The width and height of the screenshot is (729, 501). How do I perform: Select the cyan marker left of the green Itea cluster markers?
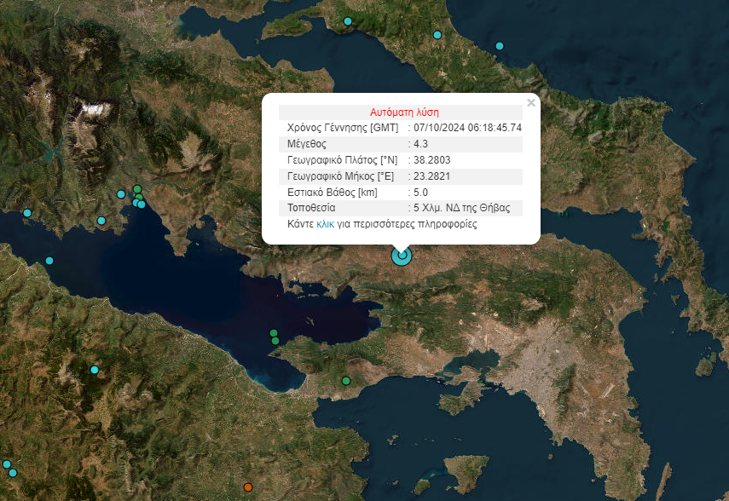point(121,194)
